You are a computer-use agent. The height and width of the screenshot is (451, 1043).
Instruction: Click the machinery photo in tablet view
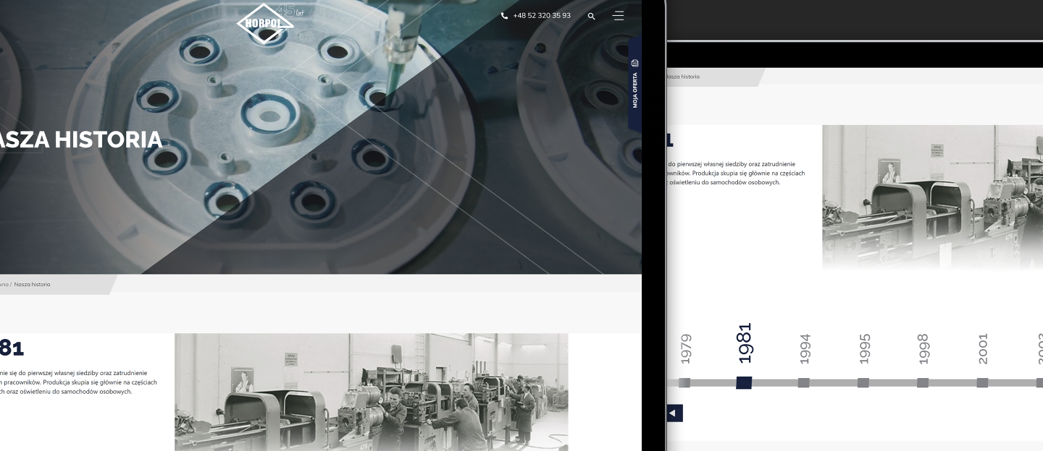tap(932, 197)
